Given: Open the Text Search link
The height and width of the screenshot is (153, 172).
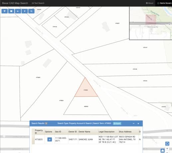Looking at the screenshot, I should click(x=38, y=3).
